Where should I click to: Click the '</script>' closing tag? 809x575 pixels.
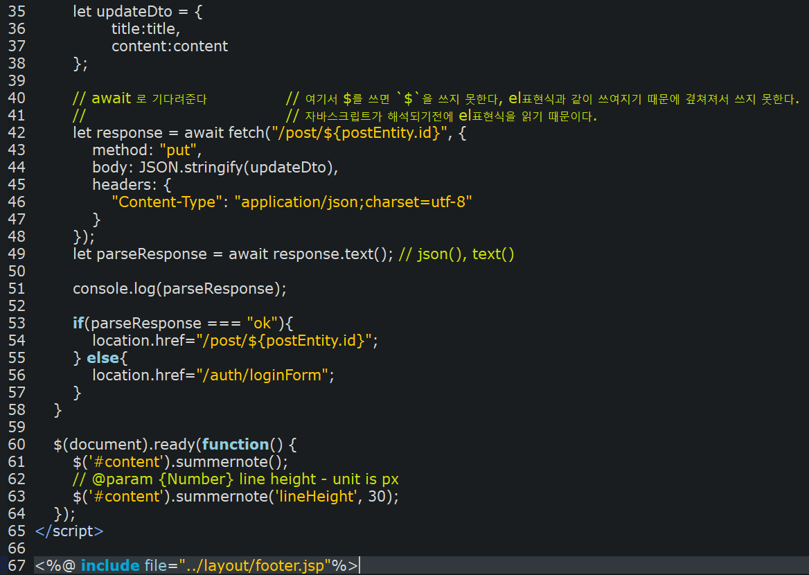(x=69, y=531)
